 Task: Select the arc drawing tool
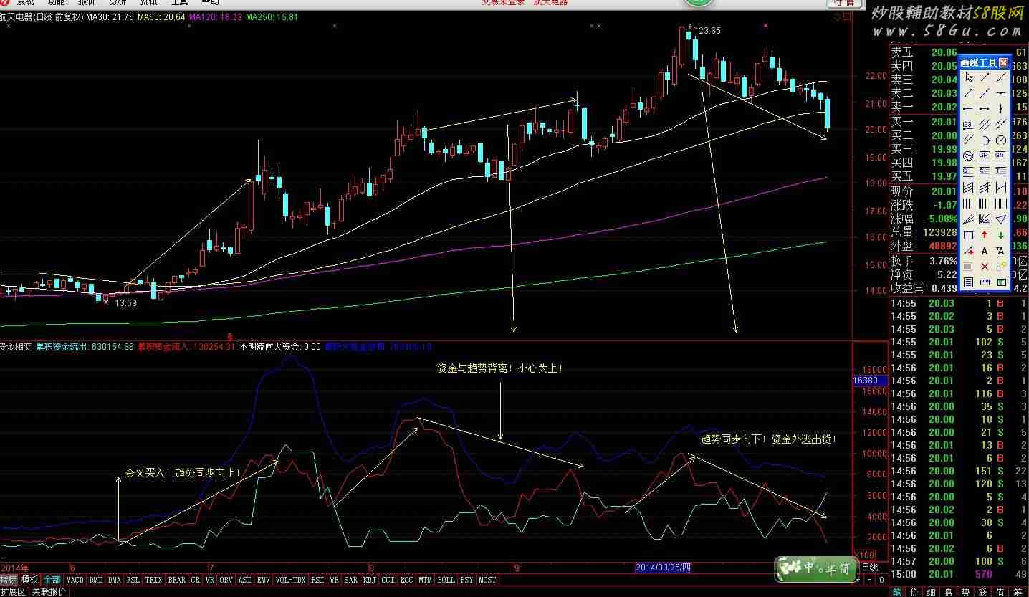pos(985,140)
